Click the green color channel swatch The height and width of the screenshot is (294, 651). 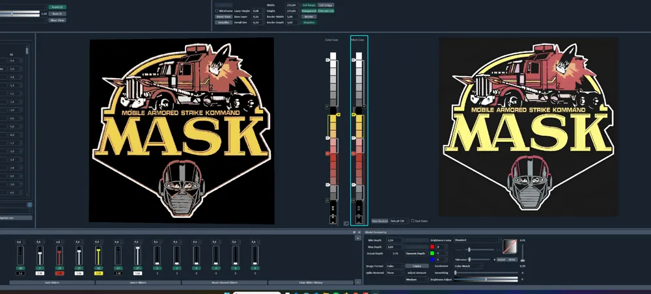click(432, 253)
